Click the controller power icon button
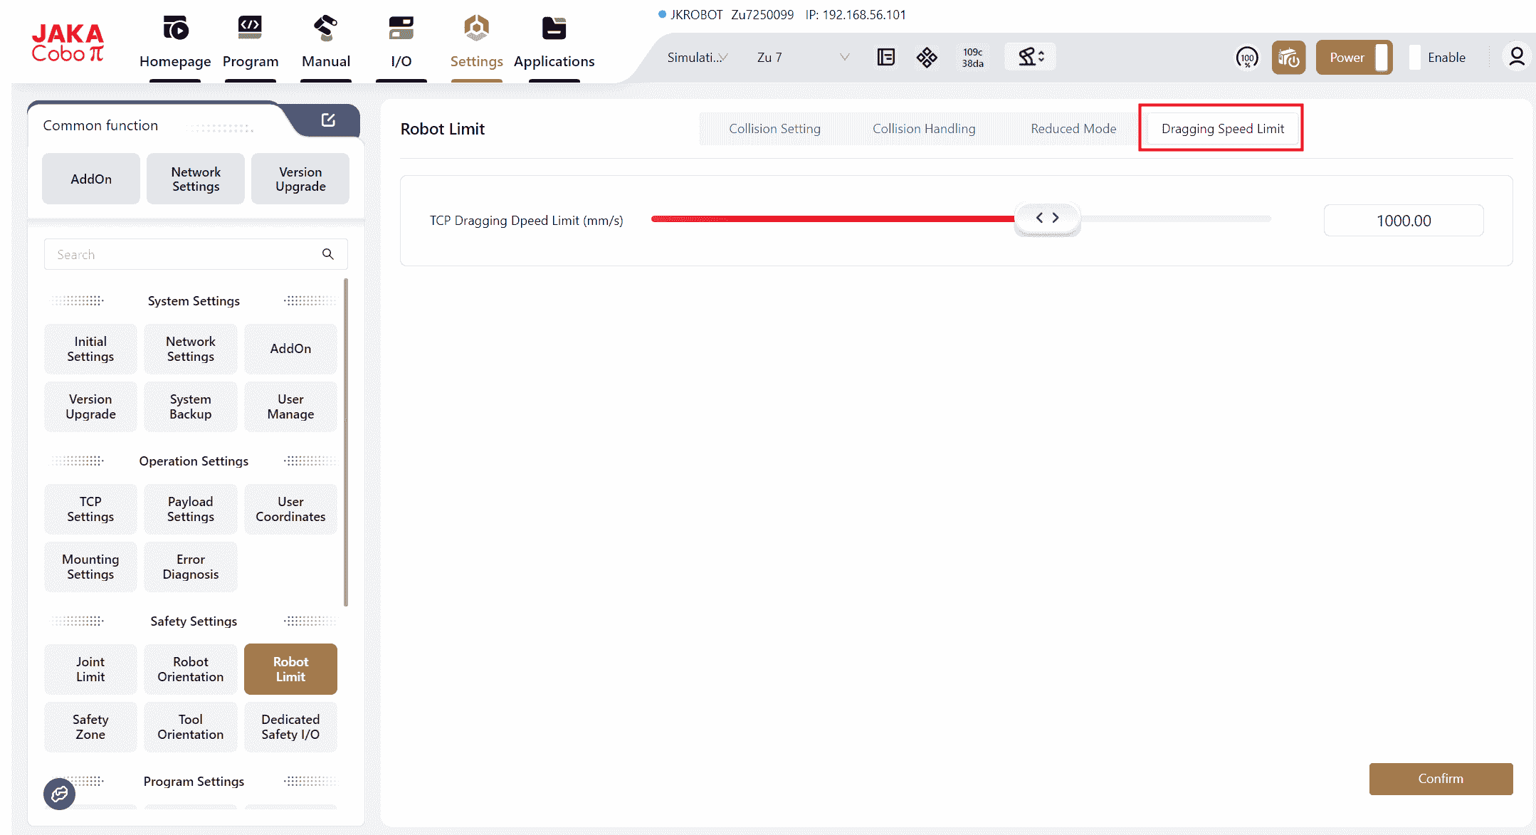This screenshot has height=835, width=1536. click(1288, 58)
